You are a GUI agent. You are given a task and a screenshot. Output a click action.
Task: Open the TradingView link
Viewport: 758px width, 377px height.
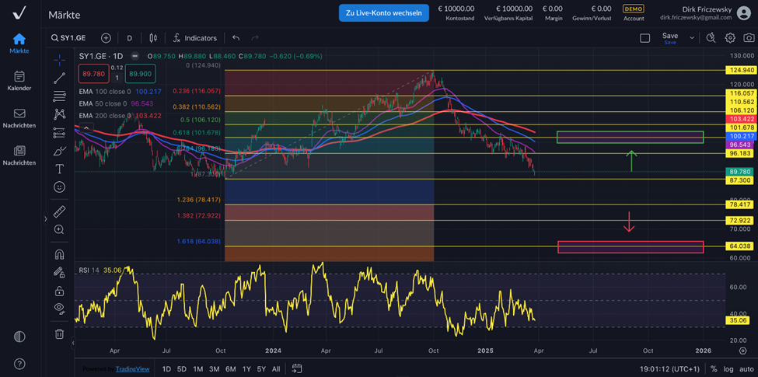(x=132, y=369)
